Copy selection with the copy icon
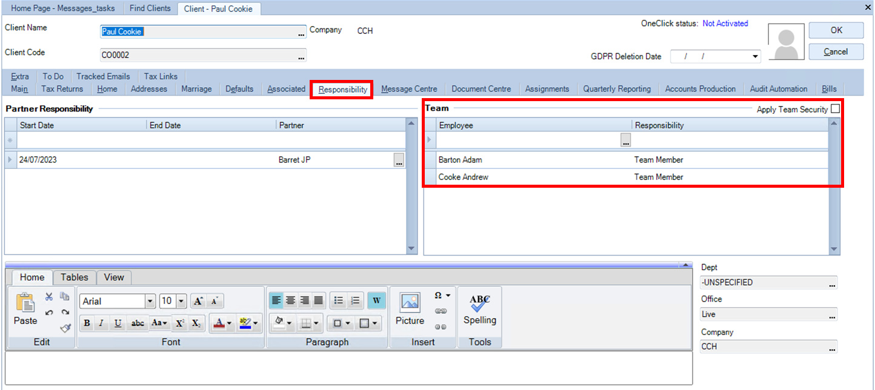 click(x=65, y=297)
